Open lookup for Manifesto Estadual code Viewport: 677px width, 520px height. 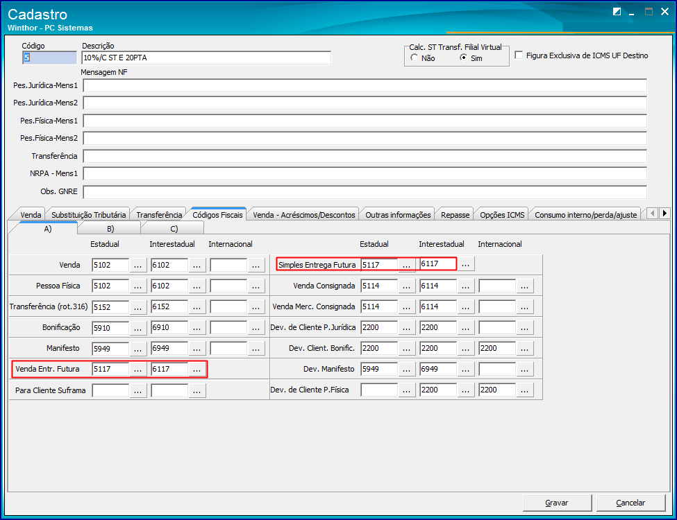click(x=137, y=348)
